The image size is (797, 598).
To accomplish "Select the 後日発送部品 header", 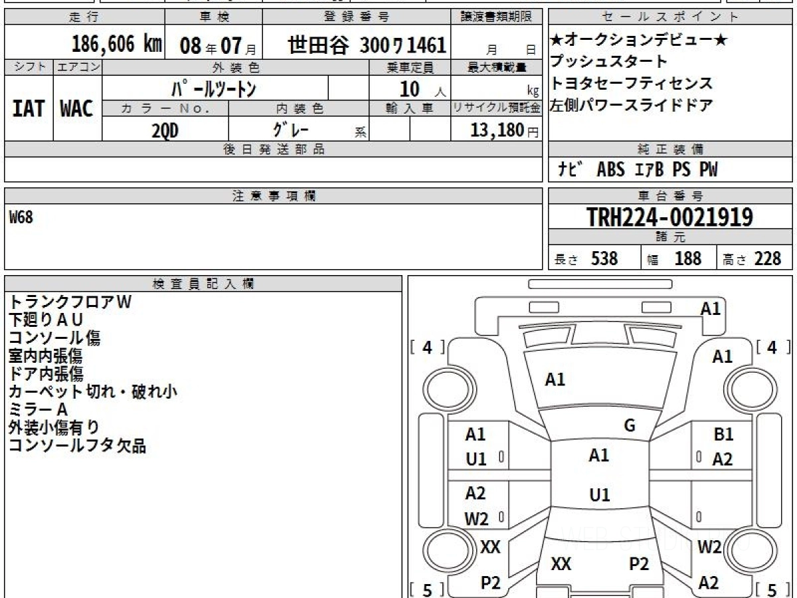I will (x=273, y=149).
